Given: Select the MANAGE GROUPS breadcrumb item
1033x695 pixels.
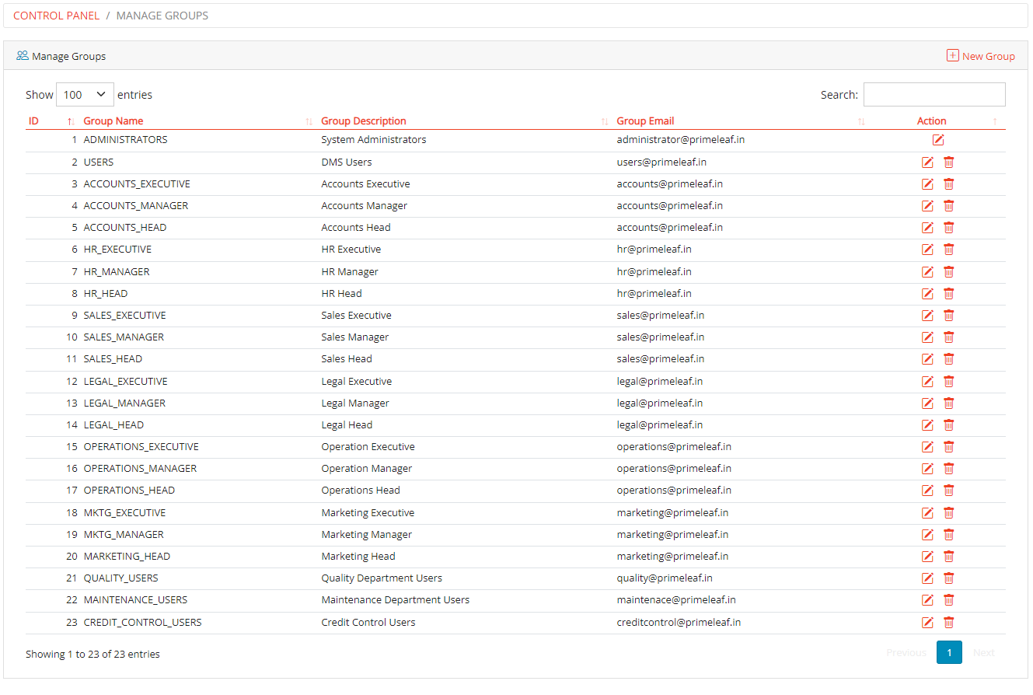Looking at the screenshot, I should point(162,15).
